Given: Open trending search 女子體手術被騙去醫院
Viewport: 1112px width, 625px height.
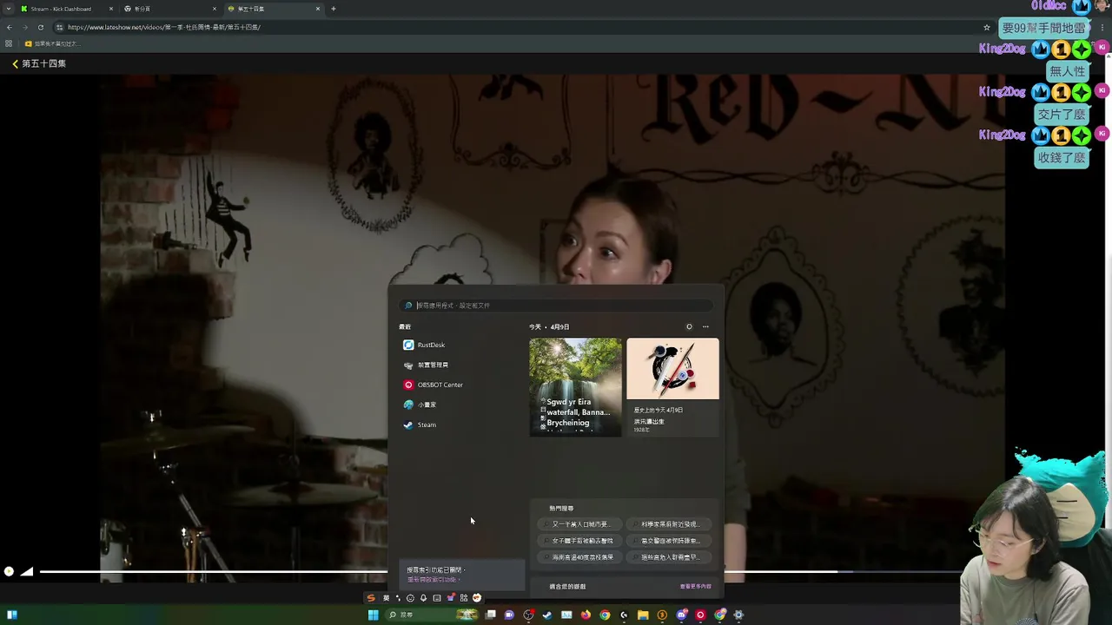Looking at the screenshot, I should click(580, 541).
